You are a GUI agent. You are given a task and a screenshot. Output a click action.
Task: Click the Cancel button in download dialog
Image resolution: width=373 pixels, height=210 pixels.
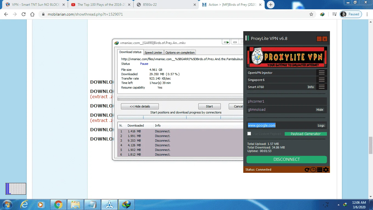(236, 106)
